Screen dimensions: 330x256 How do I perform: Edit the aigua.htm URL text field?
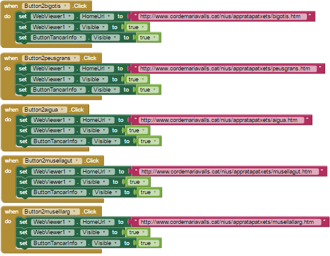click(x=221, y=120)
